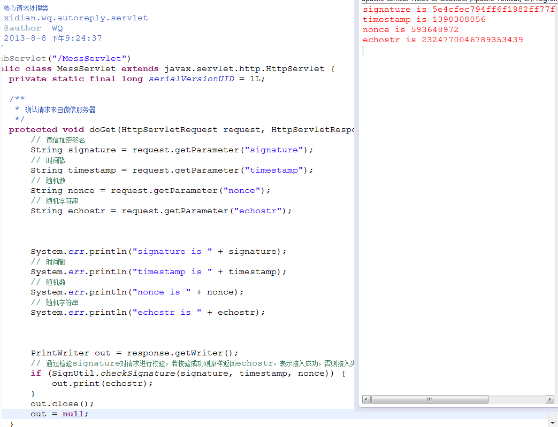Click the 'out.print(echostr);' line
Image resolution: width=558 pixels, height=427 pixels.
[103, 384]
